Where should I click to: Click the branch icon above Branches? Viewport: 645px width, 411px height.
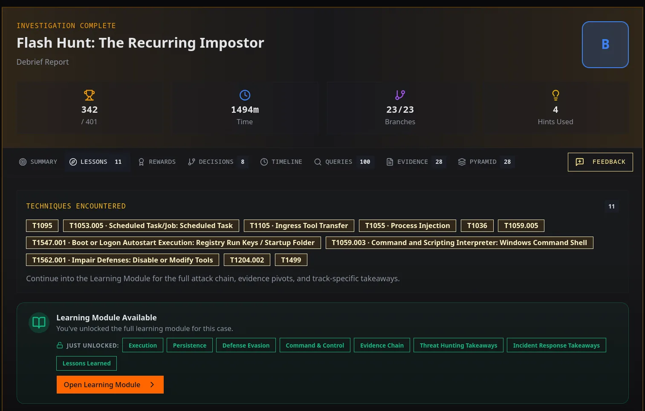point(400,95)
